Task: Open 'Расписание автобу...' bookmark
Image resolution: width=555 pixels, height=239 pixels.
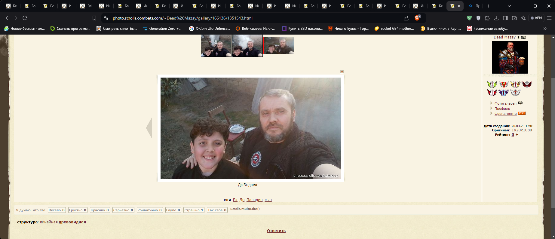Action: (x=487, y=29)
